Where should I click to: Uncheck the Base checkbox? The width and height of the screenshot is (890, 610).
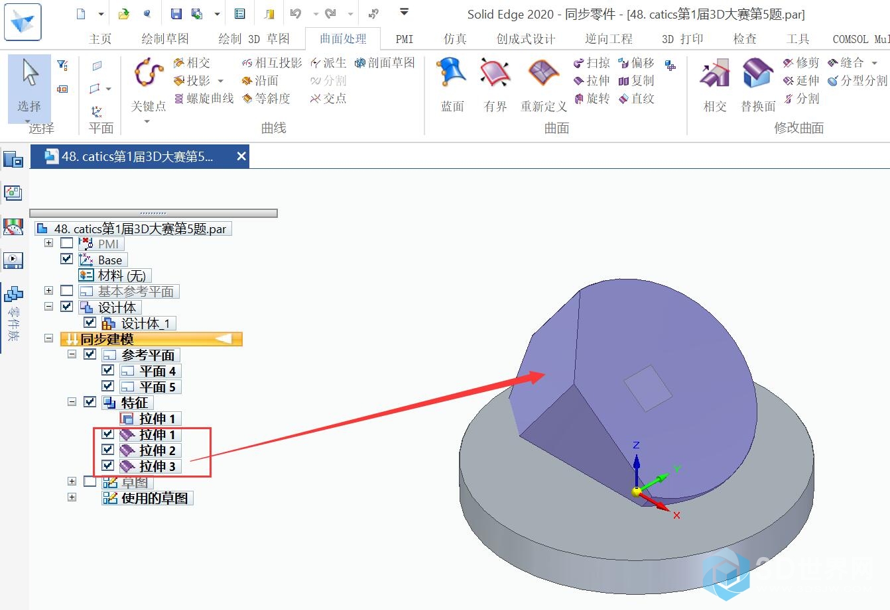(66, 259)
